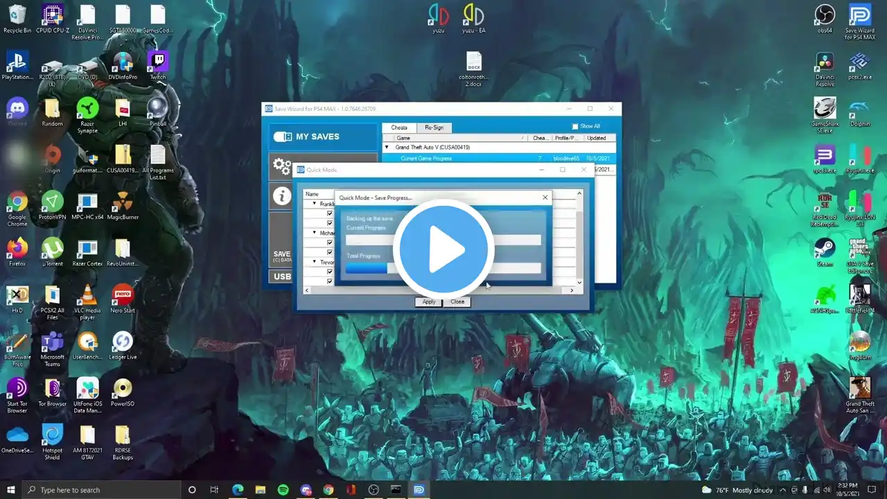Click the Total Progress bar
This screenshot has width=887, height=499.
(443, 268)
